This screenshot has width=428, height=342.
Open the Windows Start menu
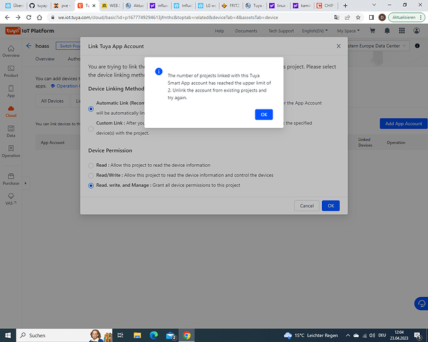pyautogui.click(x=8, y=335)
